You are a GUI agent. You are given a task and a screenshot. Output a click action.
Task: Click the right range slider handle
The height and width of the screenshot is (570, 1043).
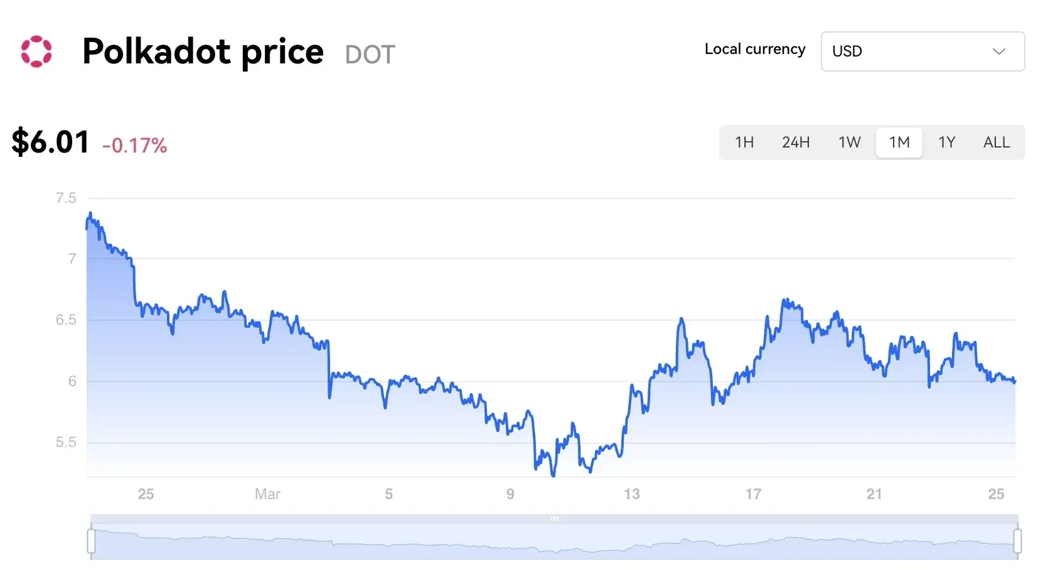(x=1017, y=541)
